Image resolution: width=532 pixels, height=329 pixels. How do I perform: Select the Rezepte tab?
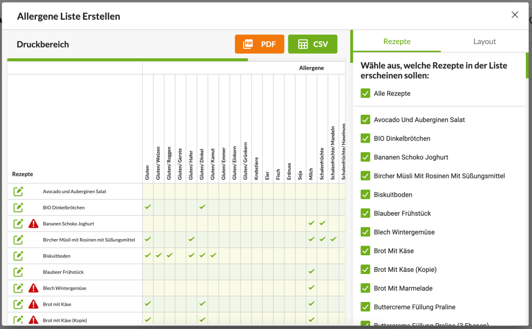(396, 42)
